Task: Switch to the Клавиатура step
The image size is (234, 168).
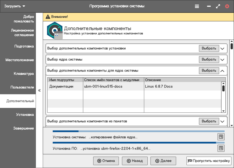Action: [24, 74]
